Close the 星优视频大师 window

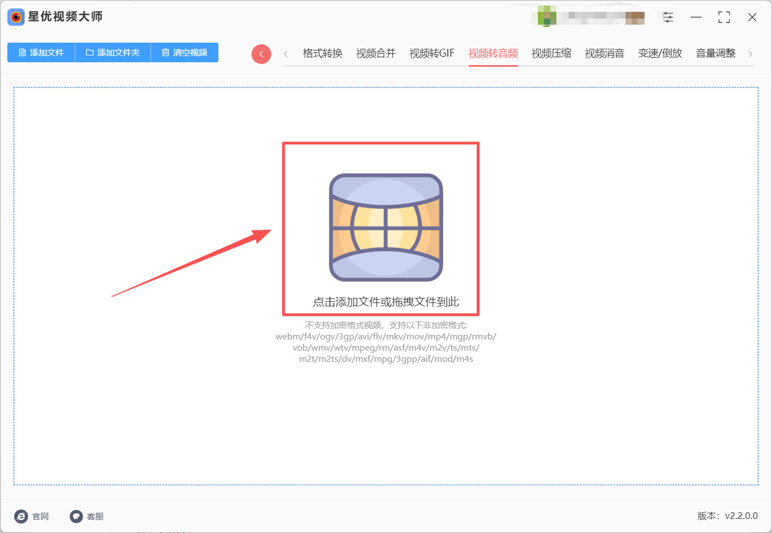click(x=752, y=17)
